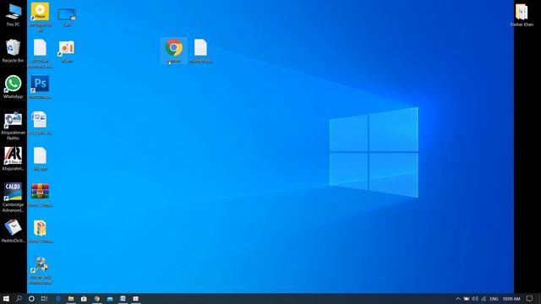
Task: Select the blank file beside Chrome
Action: [200, 51]
